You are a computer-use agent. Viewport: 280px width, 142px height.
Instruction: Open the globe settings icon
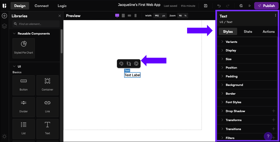click(241, 6)
